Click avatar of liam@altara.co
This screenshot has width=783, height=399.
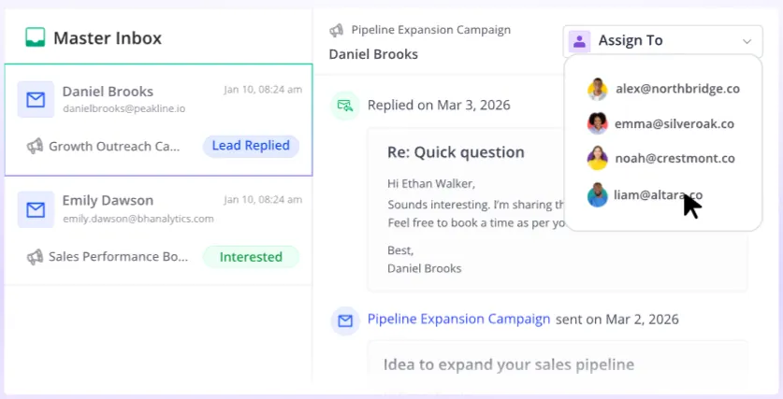[x=597, y=195]
